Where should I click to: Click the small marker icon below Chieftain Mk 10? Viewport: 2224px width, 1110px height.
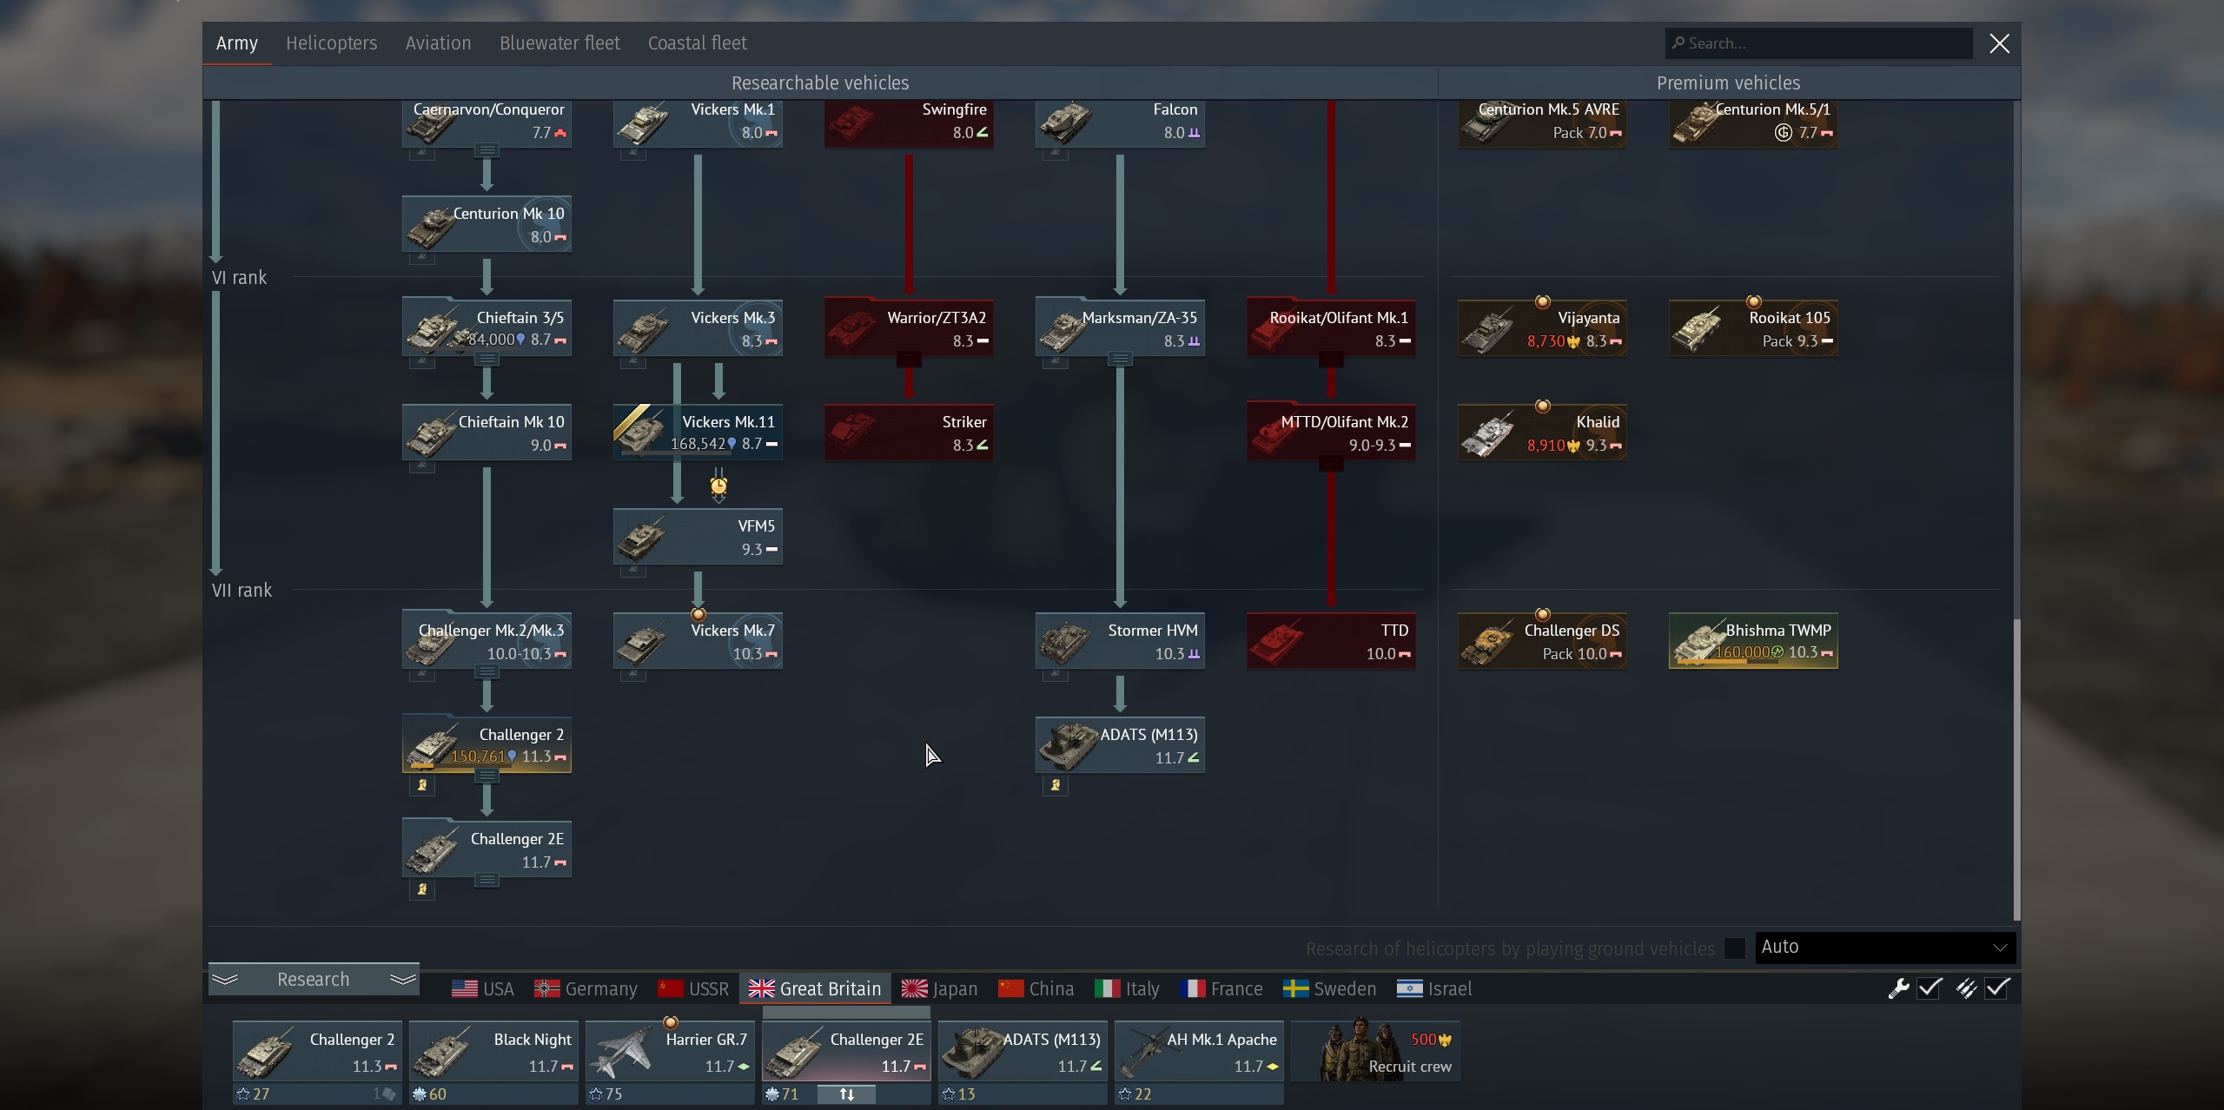(422, 466)
